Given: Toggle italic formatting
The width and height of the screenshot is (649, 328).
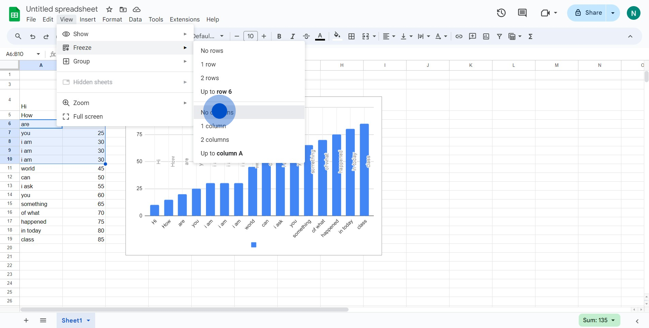Looking at the screenshot, I should click(292, 36).
